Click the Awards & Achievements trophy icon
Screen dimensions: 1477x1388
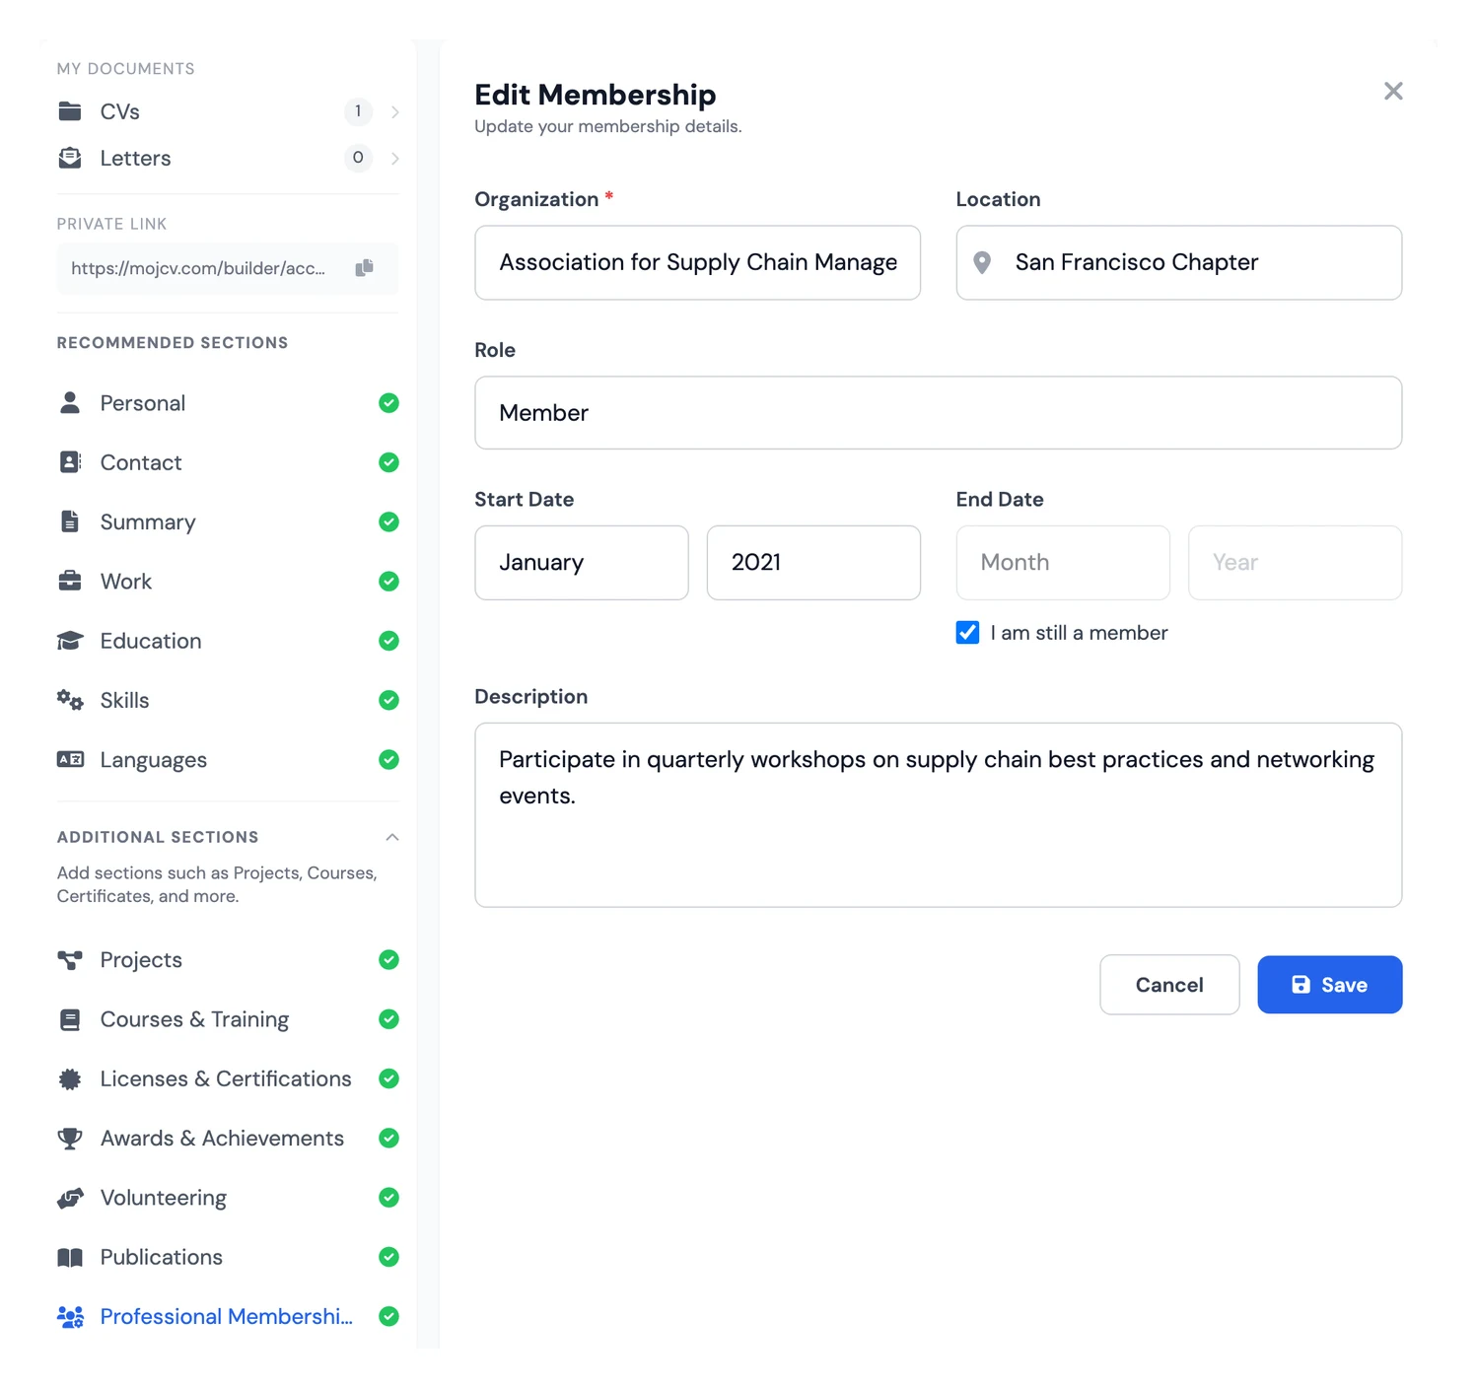coord(70,1139)
